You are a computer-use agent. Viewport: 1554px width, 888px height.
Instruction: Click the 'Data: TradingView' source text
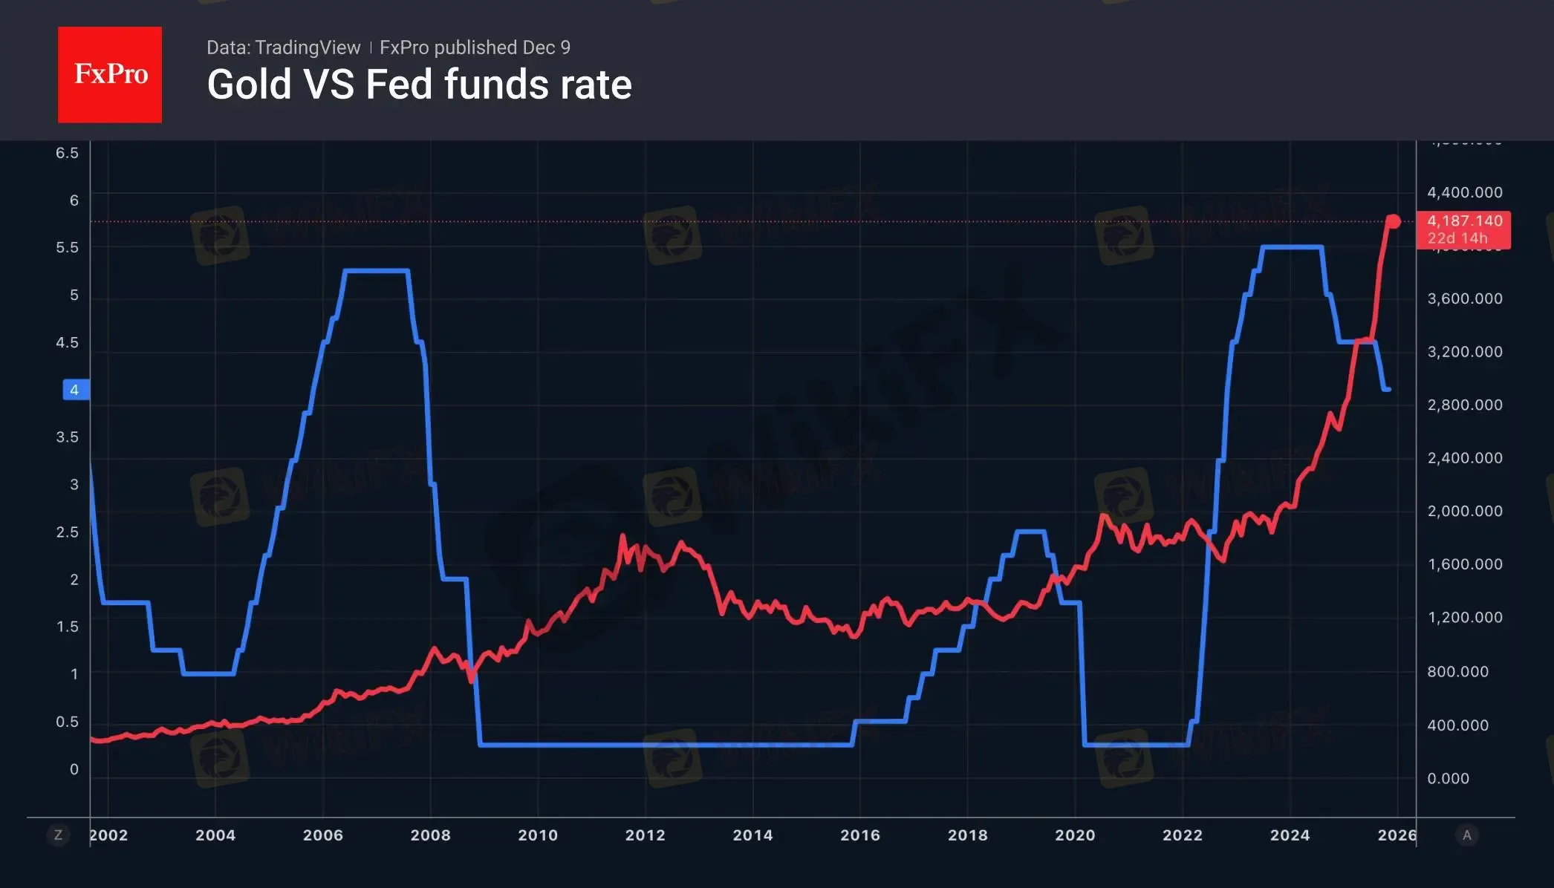283,48
